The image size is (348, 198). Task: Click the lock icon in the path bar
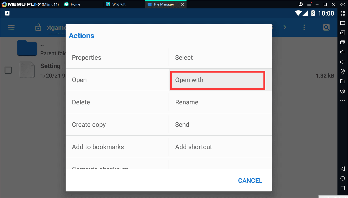pyautogui.click(x=38, y=27)
